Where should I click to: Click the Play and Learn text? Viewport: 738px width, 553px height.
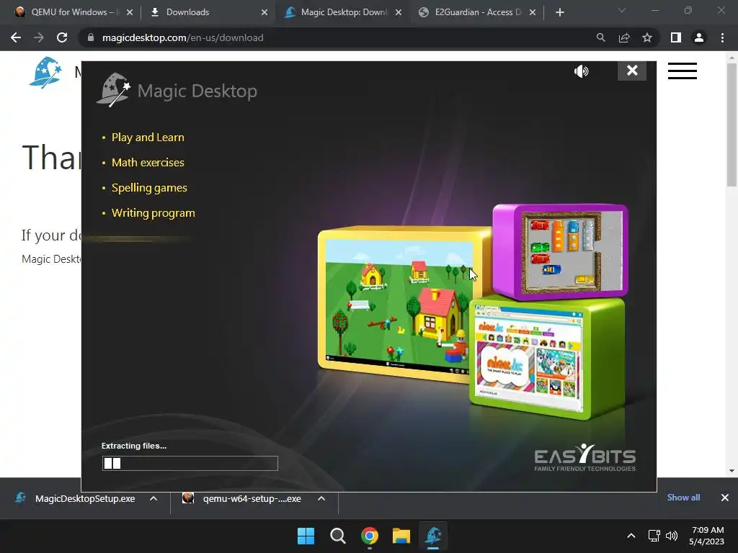coord(148,138)
